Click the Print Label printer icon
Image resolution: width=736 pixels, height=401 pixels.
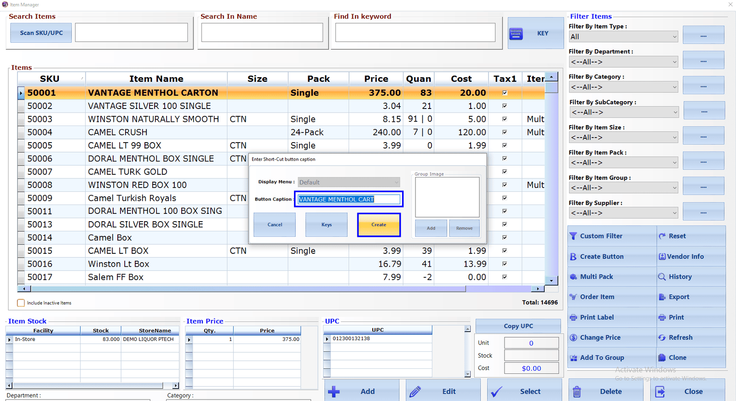point(573,317)
